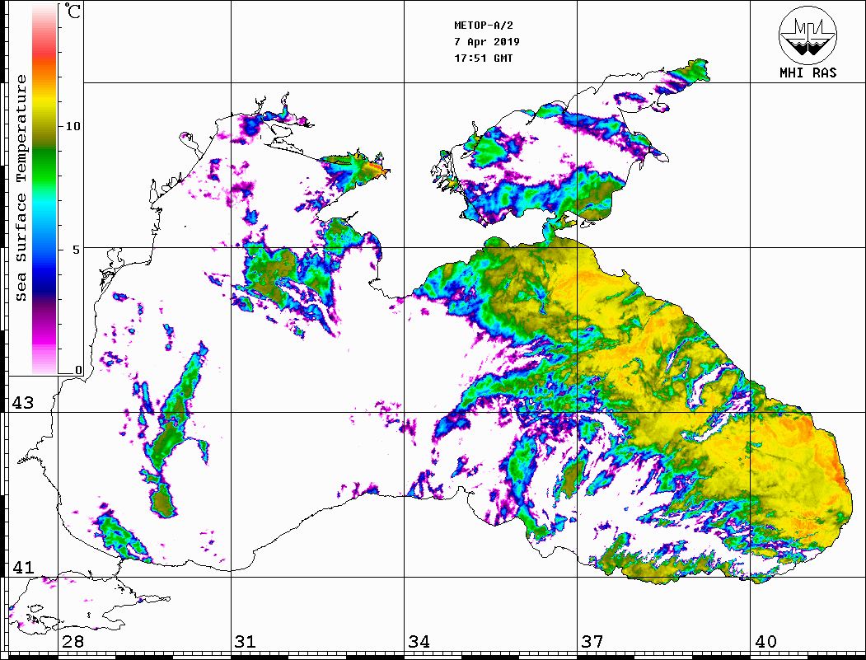Viewport: 866px width, 660px height.
Task: Click the MHI RAS circular logo
Action: click(807, 35)
